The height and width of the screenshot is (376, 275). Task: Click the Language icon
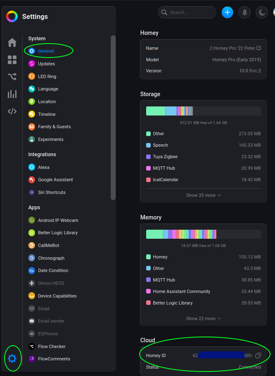pyautogui.click(x=32, y=89)
